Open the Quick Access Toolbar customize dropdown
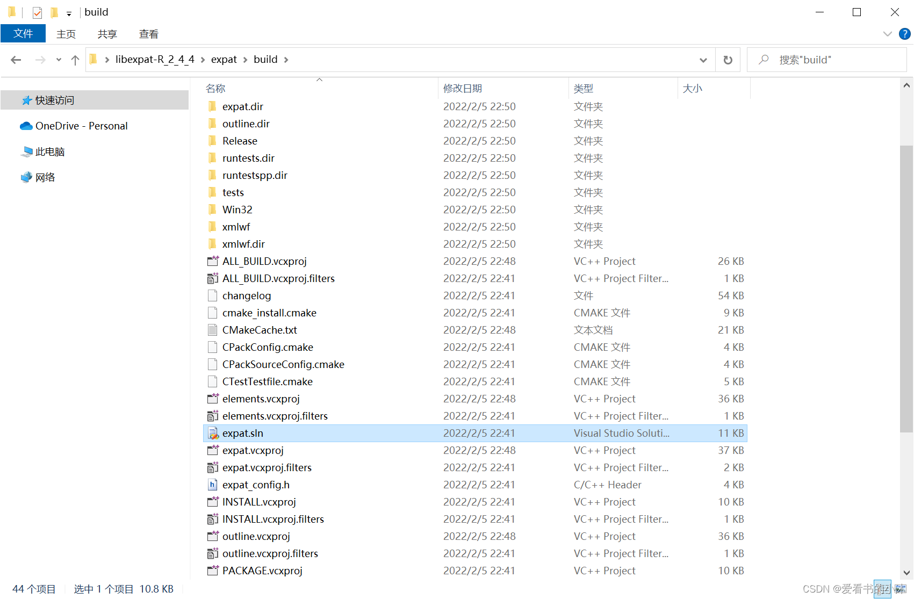 [69, 13]
